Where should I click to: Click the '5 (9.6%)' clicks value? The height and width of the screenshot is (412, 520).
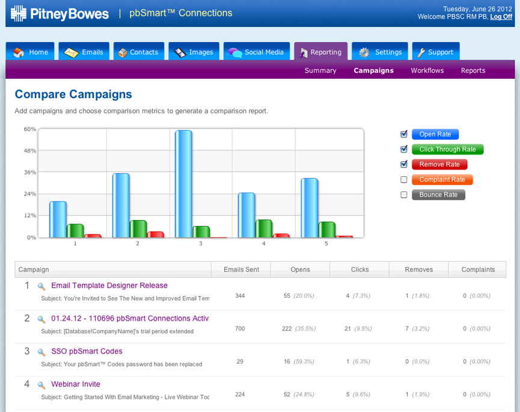pos(358,394)
